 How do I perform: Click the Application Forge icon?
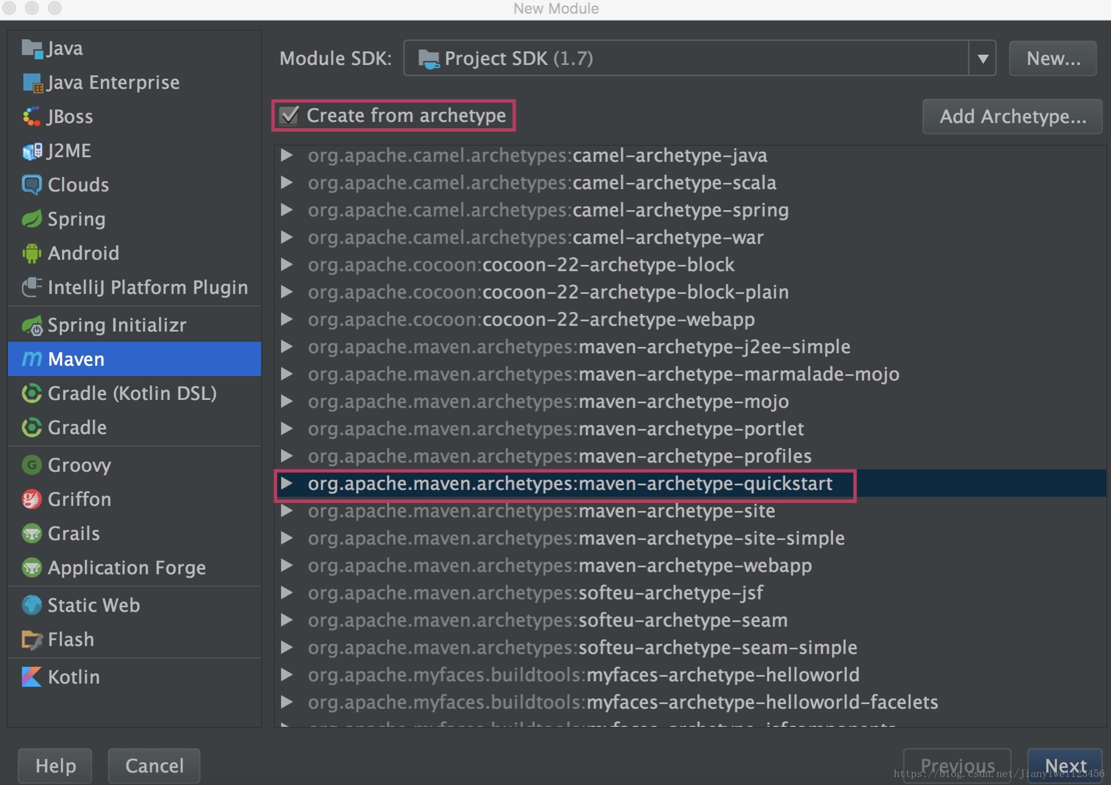[32, 568]
